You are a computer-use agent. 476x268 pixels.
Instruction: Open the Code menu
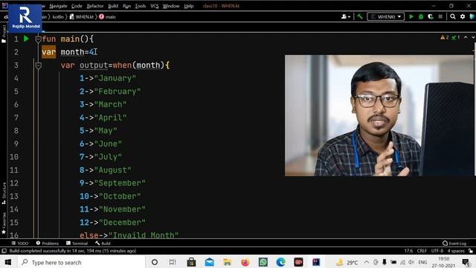click(77, 6)
